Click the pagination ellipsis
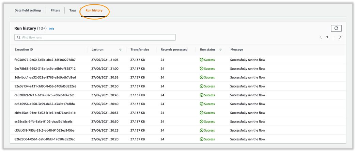Screen dimensions: 356x152 334,38
